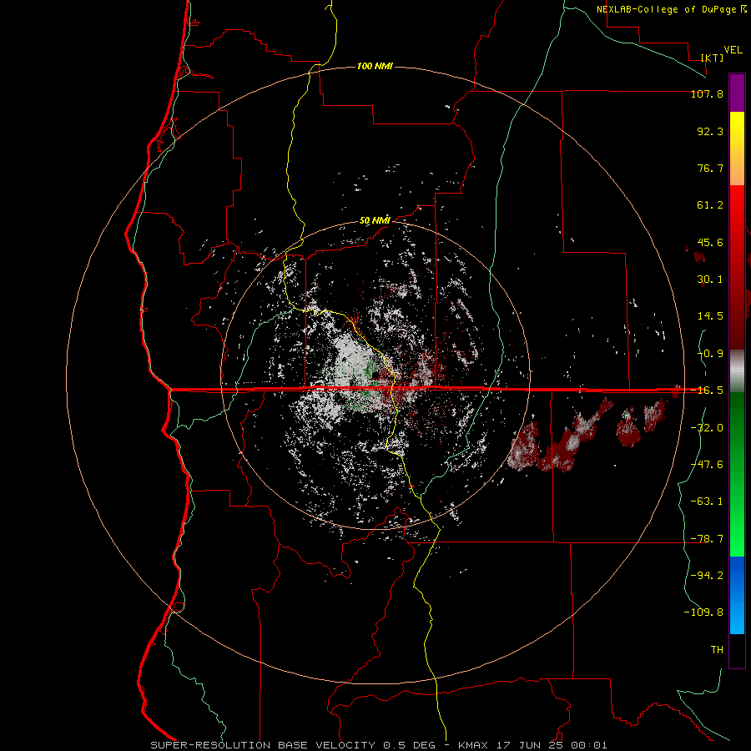Select the 61.2 scale value
The width and height of the screenshot is (751, 751).
click(x=710, y=205)
